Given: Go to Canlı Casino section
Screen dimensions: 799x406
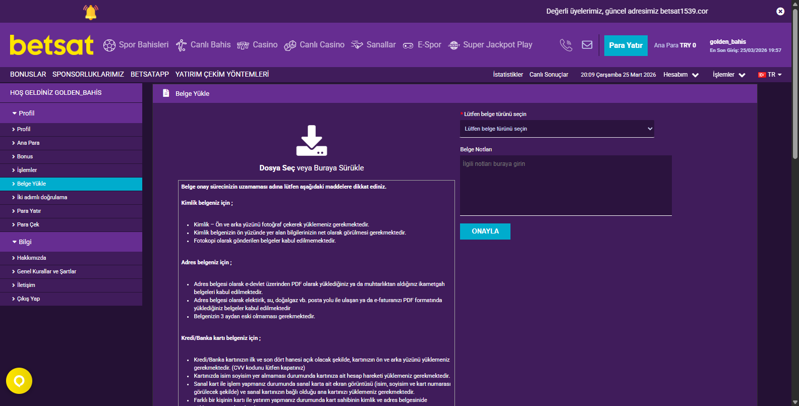Looking at the screenshot, I should tap(322, 45).
